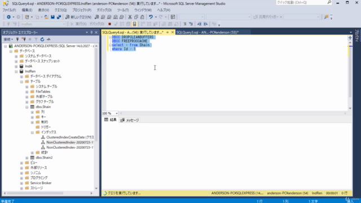Click the Database Engine Query icon
361x203 pixels.
[96, 17]
